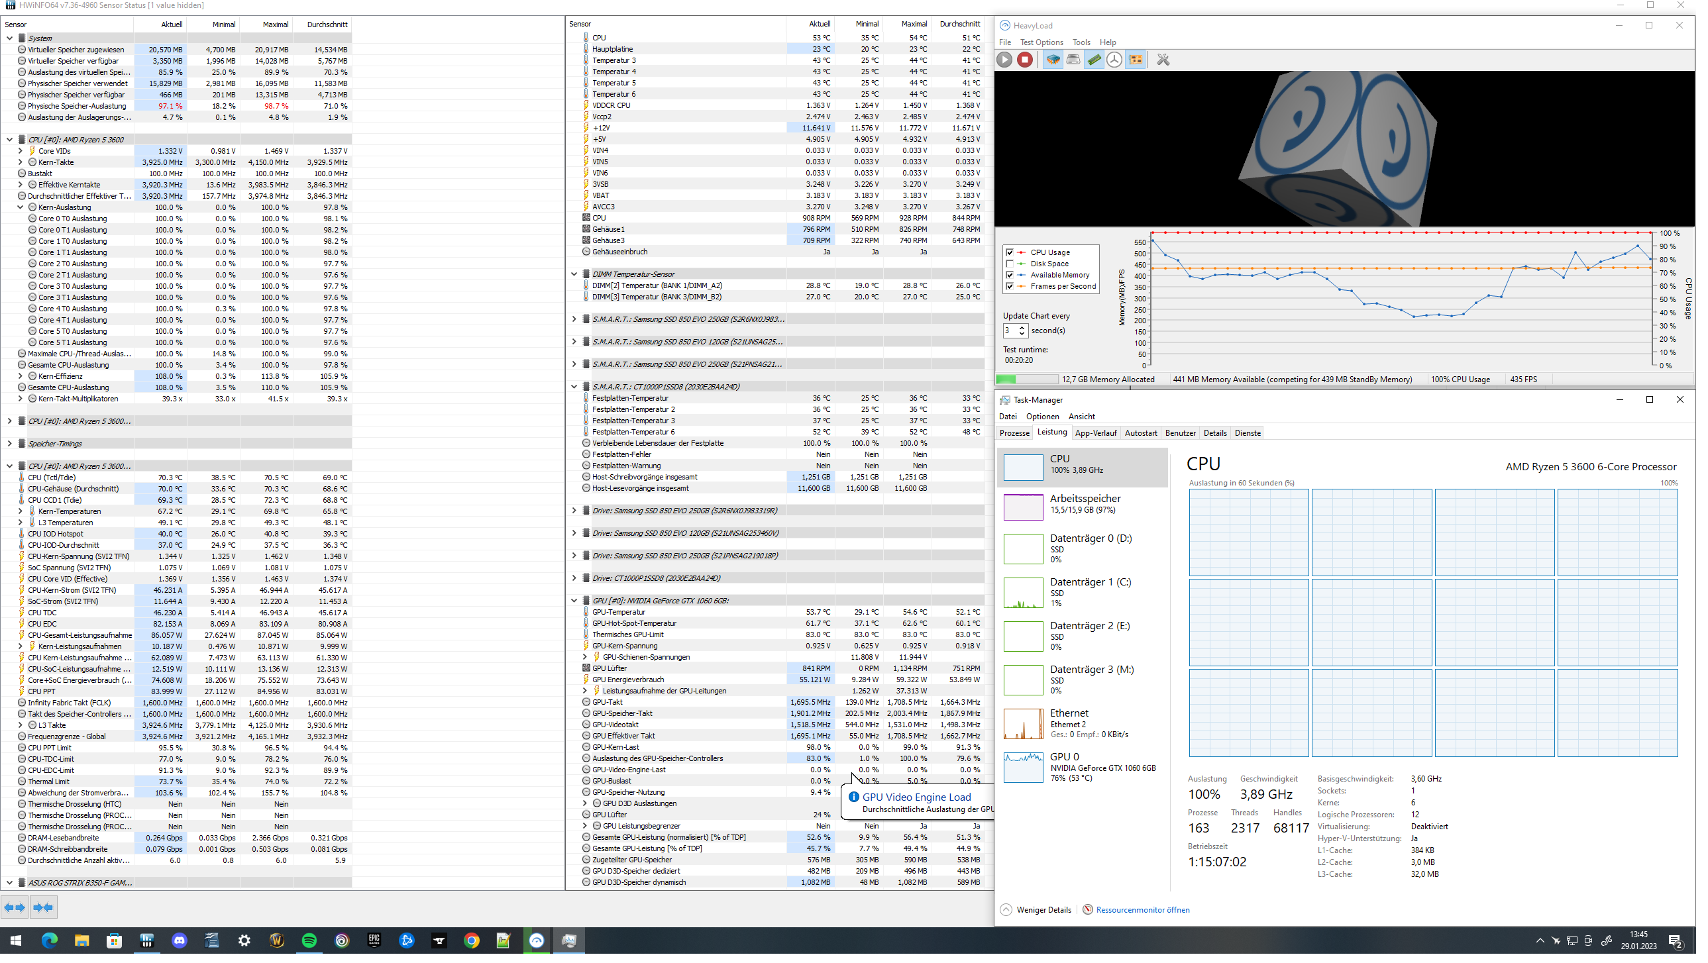The width and height of the screenshot is (1708, 963).
Task: Click the GPU stress test toolbar icon
Action: pos(1136,60)
